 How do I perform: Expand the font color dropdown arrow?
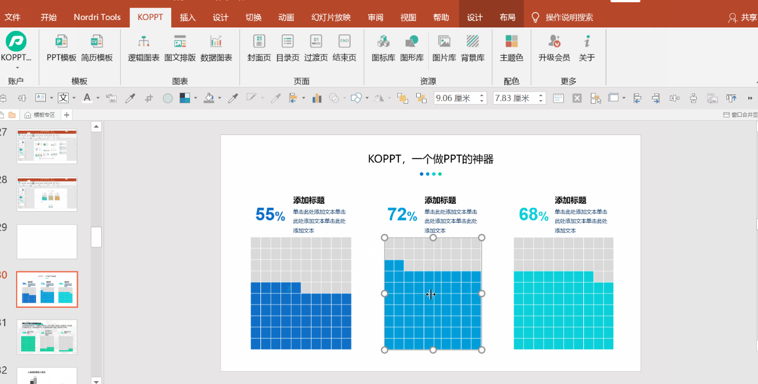pyautogui.click(x=98, y=98)
